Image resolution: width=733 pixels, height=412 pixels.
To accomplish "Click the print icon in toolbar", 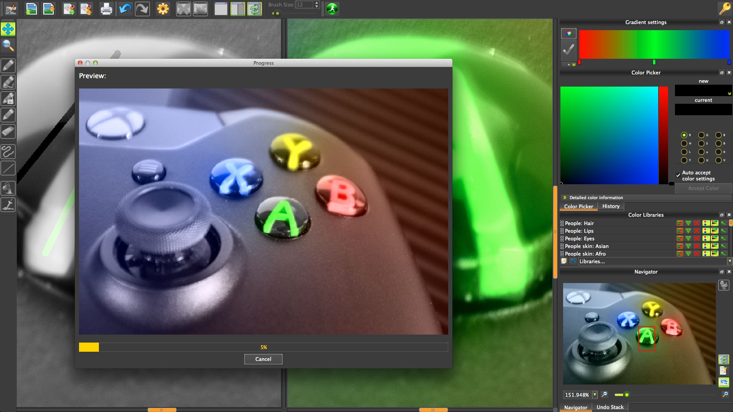I will (x=106, y=8).
